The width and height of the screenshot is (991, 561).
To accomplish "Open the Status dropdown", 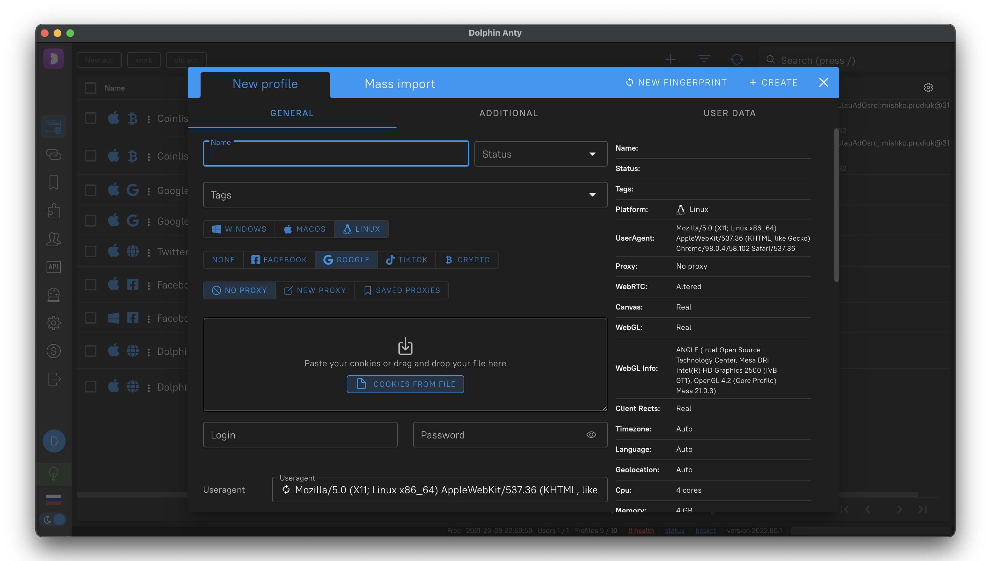I will [x=541, y=154].
